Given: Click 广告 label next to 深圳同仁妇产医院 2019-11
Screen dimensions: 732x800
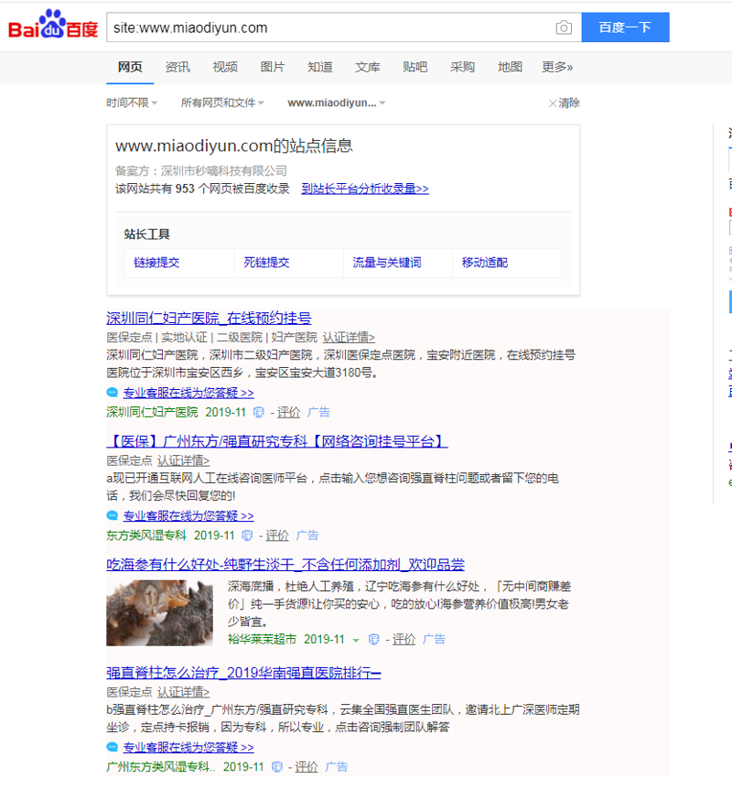Looking at the screenshot, I should [x=318, y=412].
